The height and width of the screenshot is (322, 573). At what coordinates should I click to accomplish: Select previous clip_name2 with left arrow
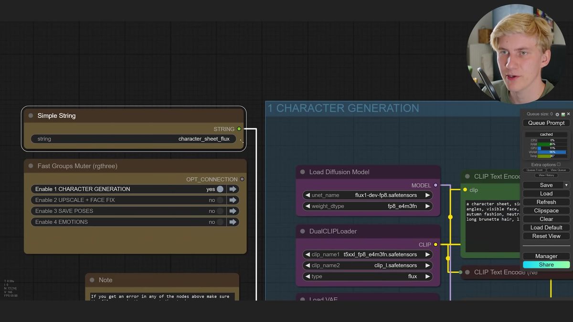(x=307, y=265)
